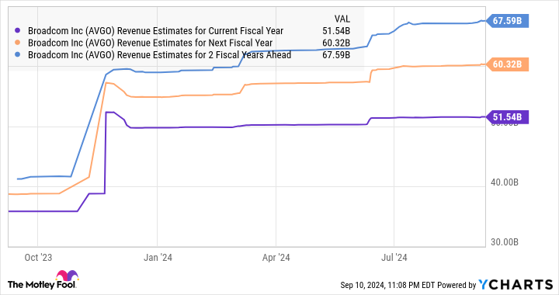Image resolution: width=559 pixels, height=295 pixels.
Task: Select the 67.59B blue value flag
Action: click(x=507, y=21)
